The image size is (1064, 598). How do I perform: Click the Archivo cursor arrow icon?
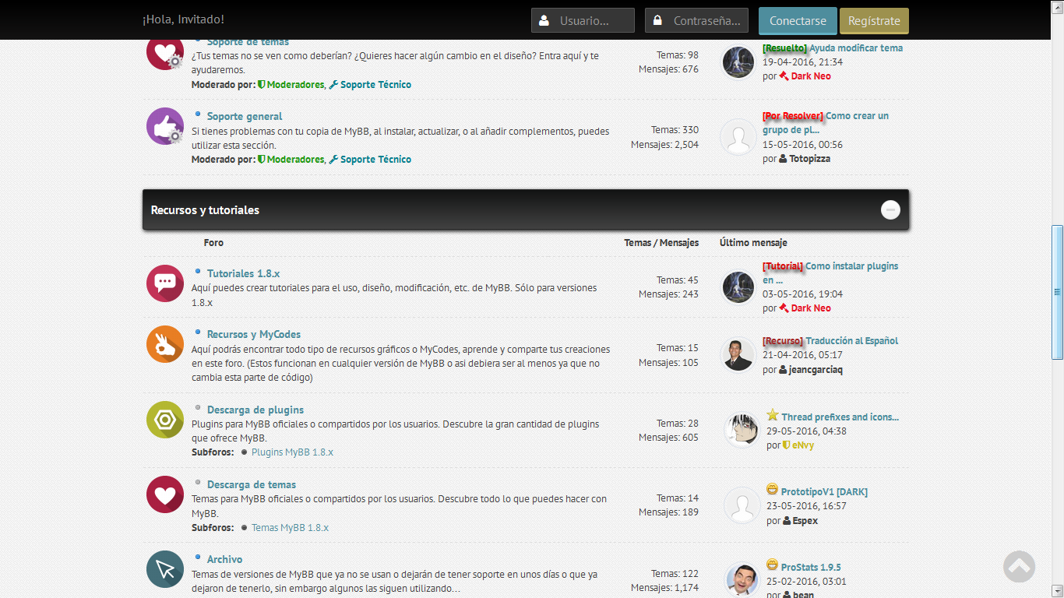coord(165,569)
